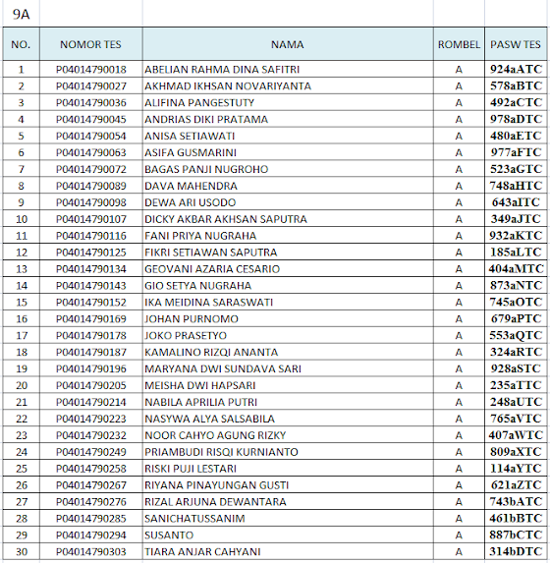This screenshot has height=563, width=550.
Task: Select password 578aBTC
Action: point(516,85)
